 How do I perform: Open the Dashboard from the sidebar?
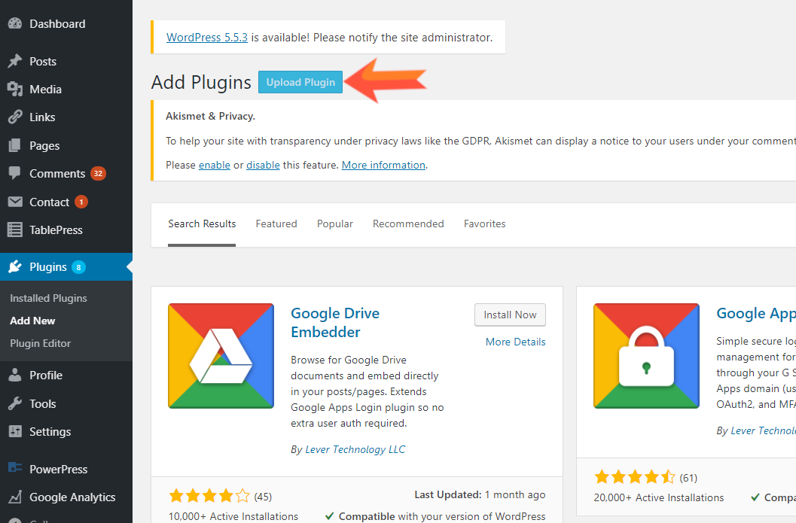pyautogui.click(x=15, y=23)
